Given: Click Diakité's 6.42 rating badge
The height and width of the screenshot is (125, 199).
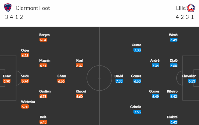Looking at the screenshot, I should pos(174,122).
